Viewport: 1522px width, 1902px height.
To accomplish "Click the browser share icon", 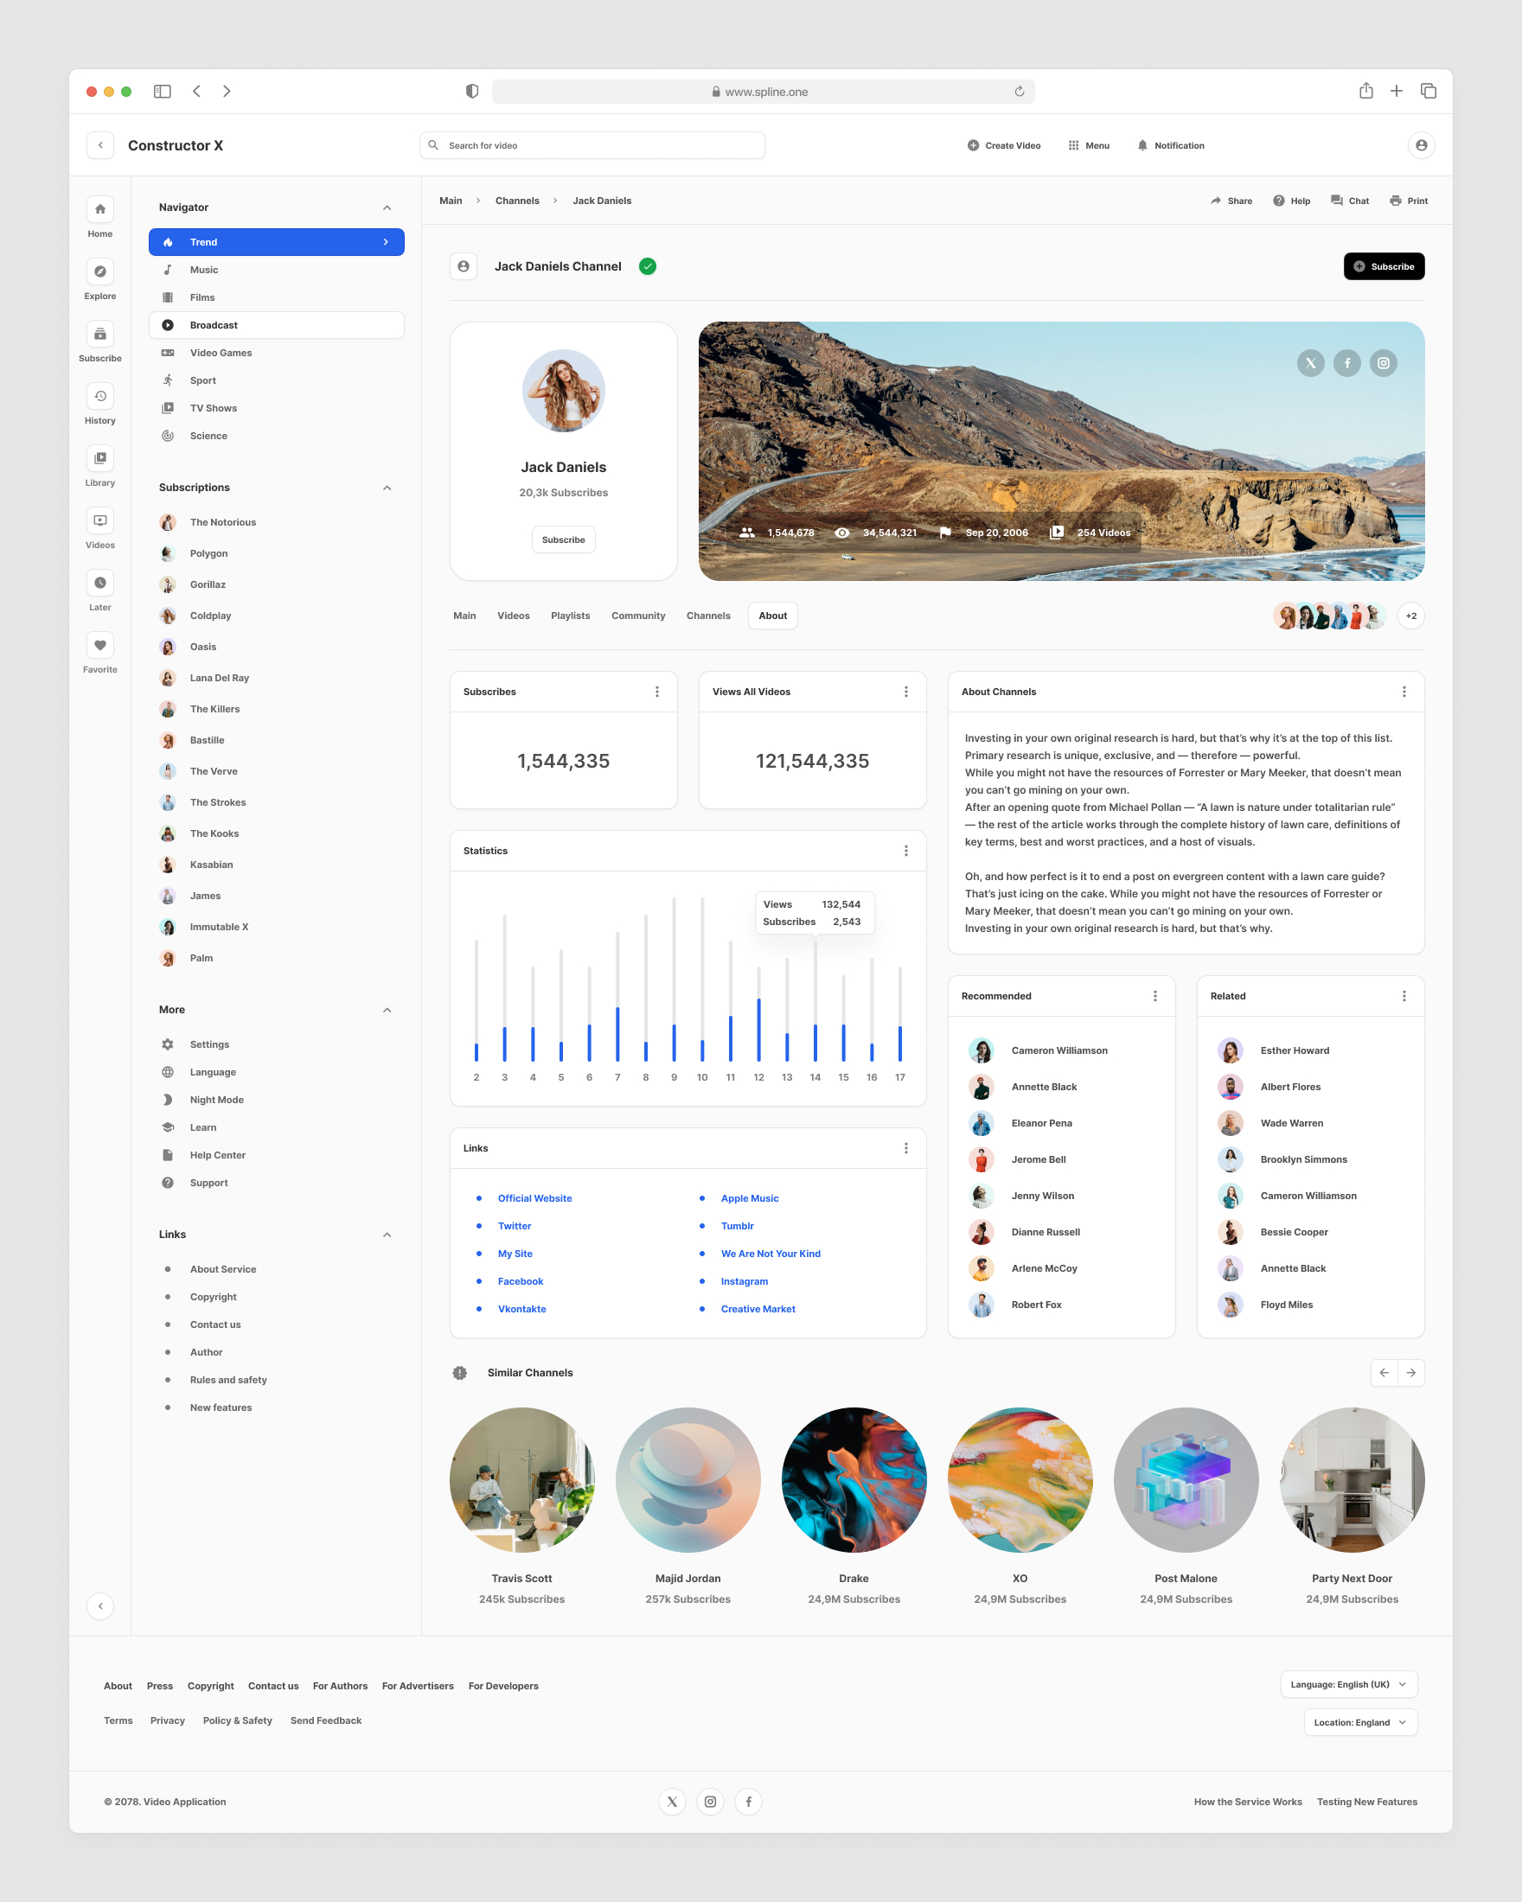I will (x=1365, y=91).
